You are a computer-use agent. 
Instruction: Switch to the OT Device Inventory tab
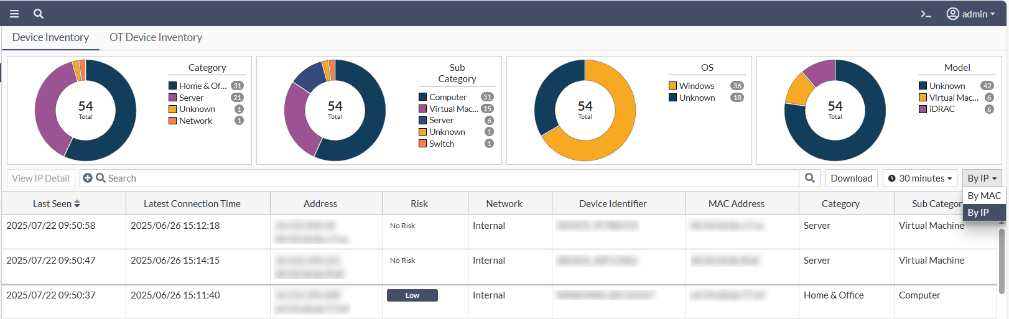click(156, 37)
